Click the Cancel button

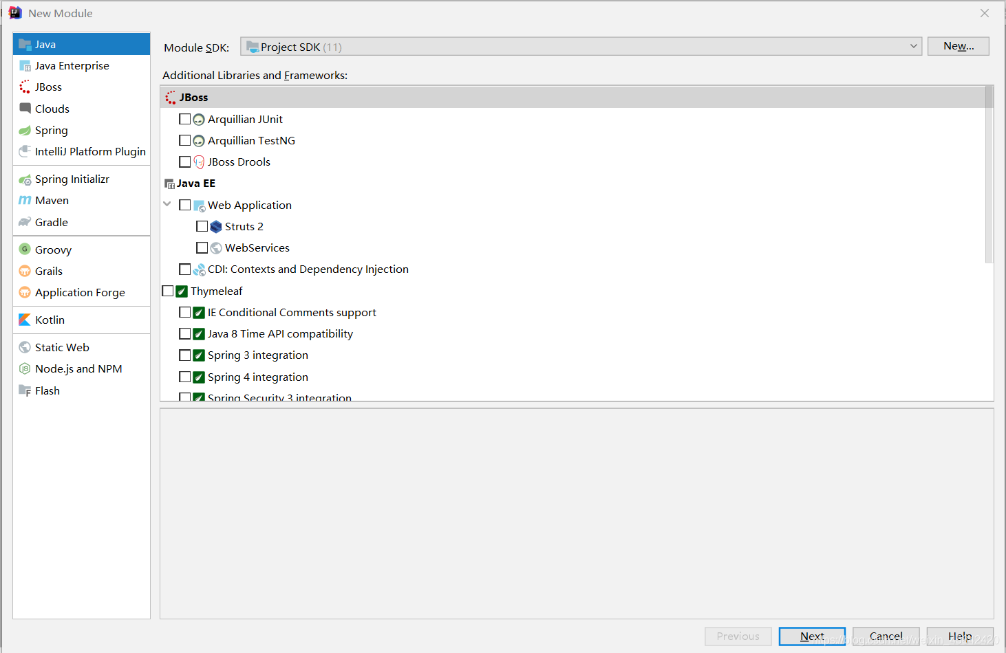pyautogui.click(x=886, y=637)
